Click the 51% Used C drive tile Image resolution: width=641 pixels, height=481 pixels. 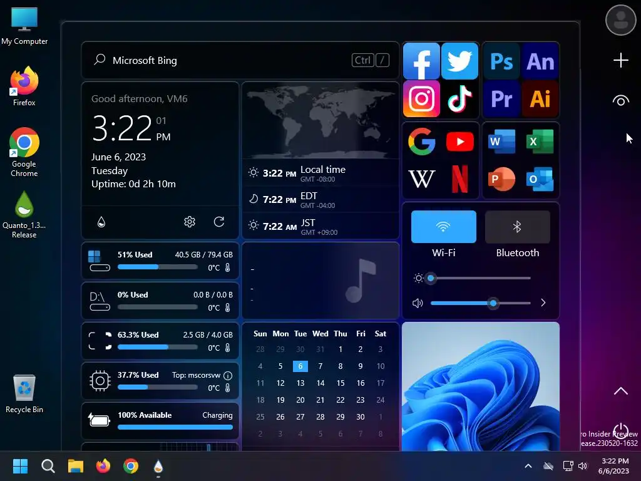click(160, 261)
